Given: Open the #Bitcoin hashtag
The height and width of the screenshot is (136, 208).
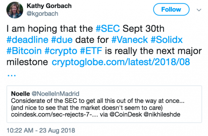Looking at the screenshot, I should (x=24, y=51).
